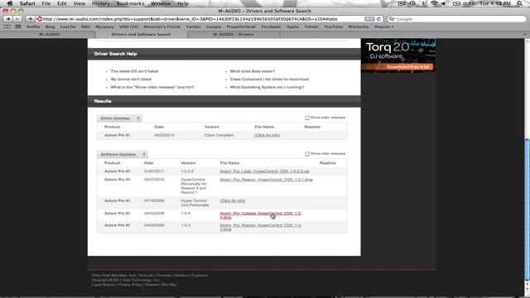Download Axiom Pro Logic HyperControl OSX zip

(x=264, y=171)
